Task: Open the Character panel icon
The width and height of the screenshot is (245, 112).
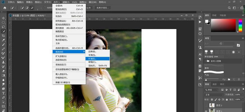Action: coord(200,54)
